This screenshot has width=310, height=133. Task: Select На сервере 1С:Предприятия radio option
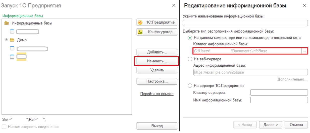click(190, 86)
